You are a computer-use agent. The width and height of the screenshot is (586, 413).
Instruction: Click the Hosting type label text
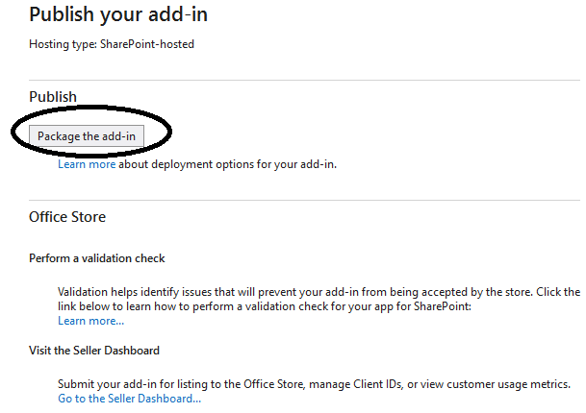pyautogui.click(x=64, y=44)
